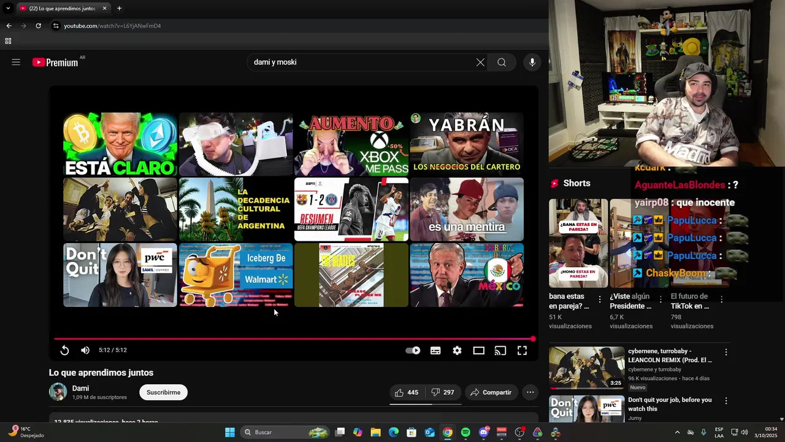
Task: Open more actions next to Compartir
Action: (x=530, y=392)
